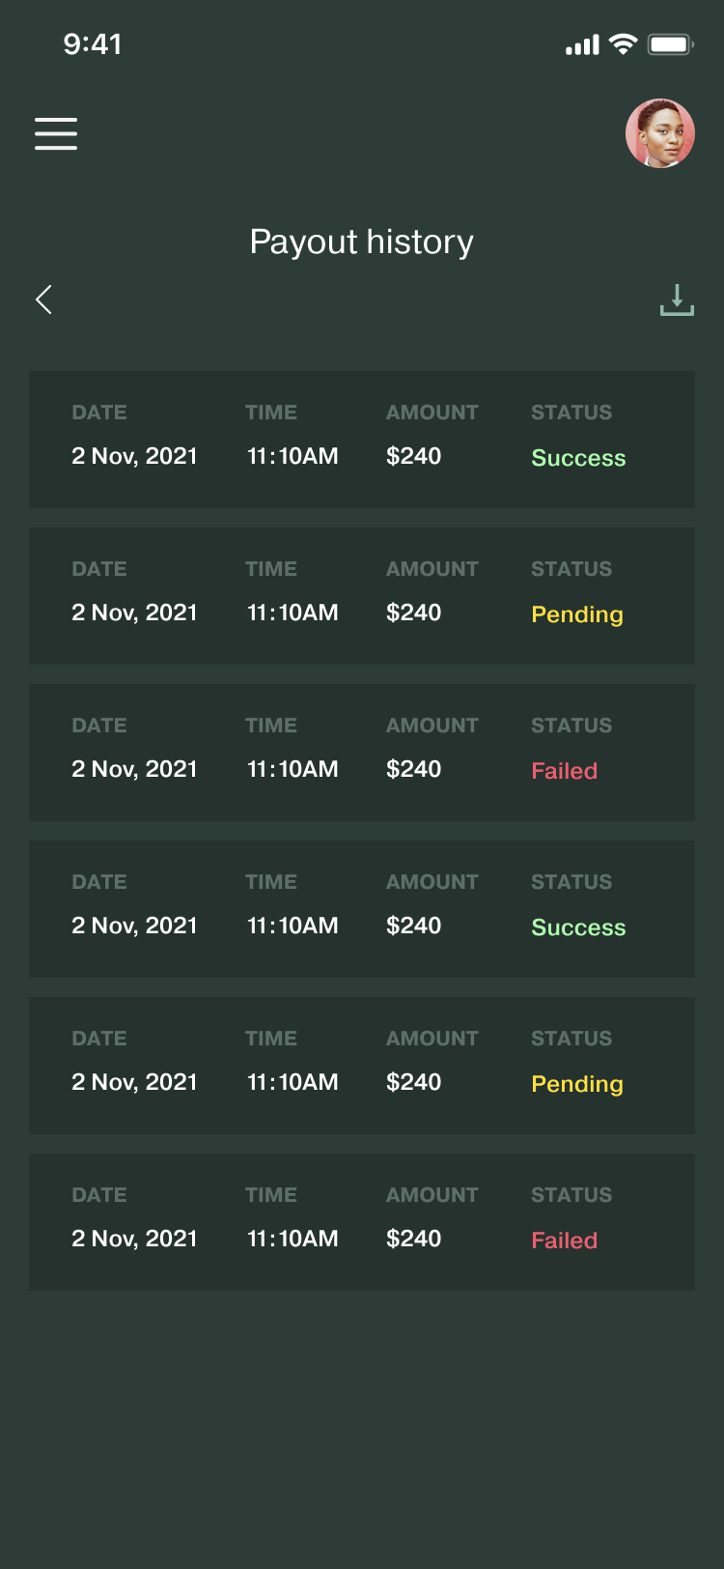Tap the battery indicator icon
Viewport: 724px width, 1569px height.
(670, 44)
